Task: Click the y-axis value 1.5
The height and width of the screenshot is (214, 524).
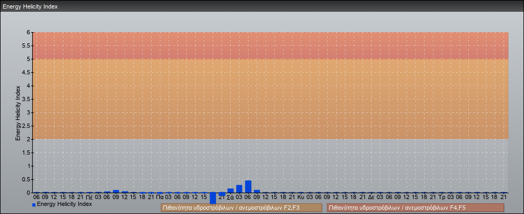Action: [26, 152]
